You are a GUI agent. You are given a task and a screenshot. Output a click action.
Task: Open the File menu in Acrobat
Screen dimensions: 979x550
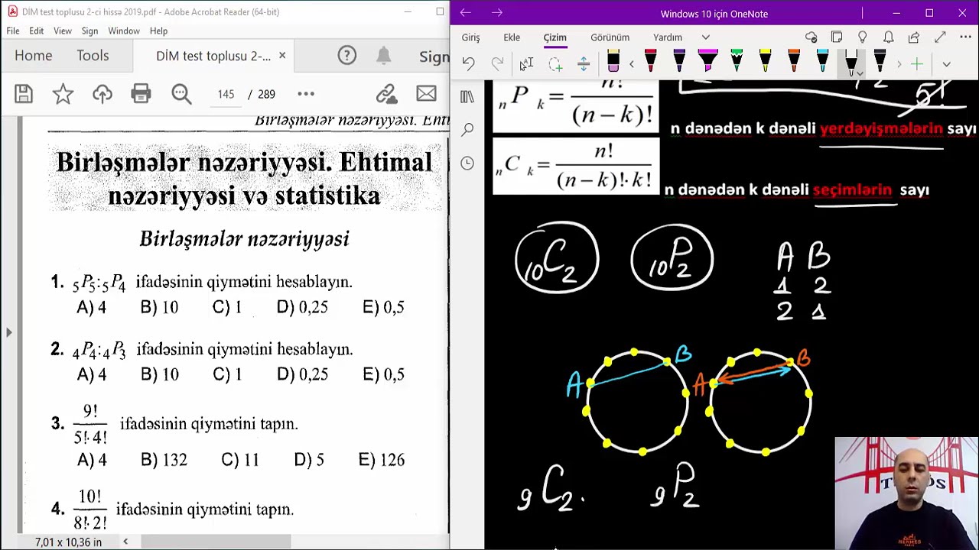coord(13,31)
